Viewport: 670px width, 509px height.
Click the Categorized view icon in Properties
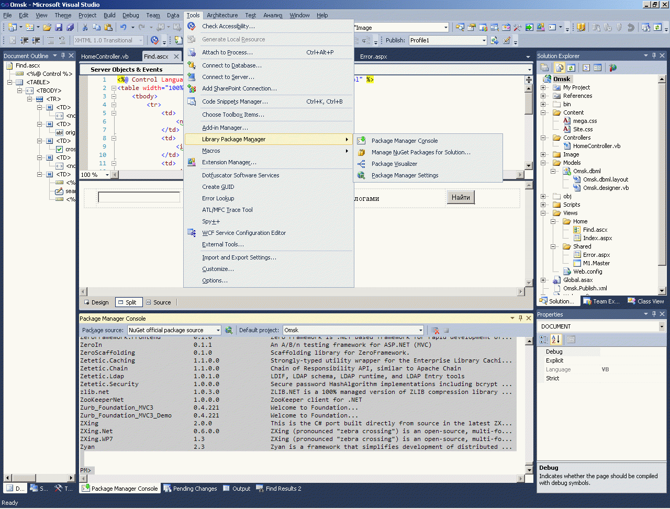coord(544,340)
